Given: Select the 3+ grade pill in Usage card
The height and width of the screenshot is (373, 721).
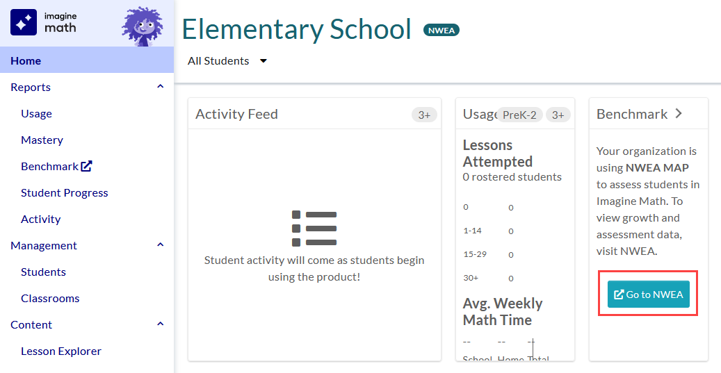Looking at the screenshot, I should tap(558, 115).
